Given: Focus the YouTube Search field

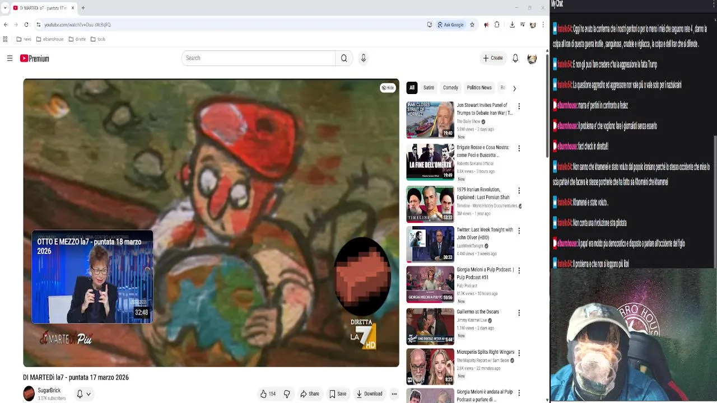Looking at the screenshot, I should [258, 58].
